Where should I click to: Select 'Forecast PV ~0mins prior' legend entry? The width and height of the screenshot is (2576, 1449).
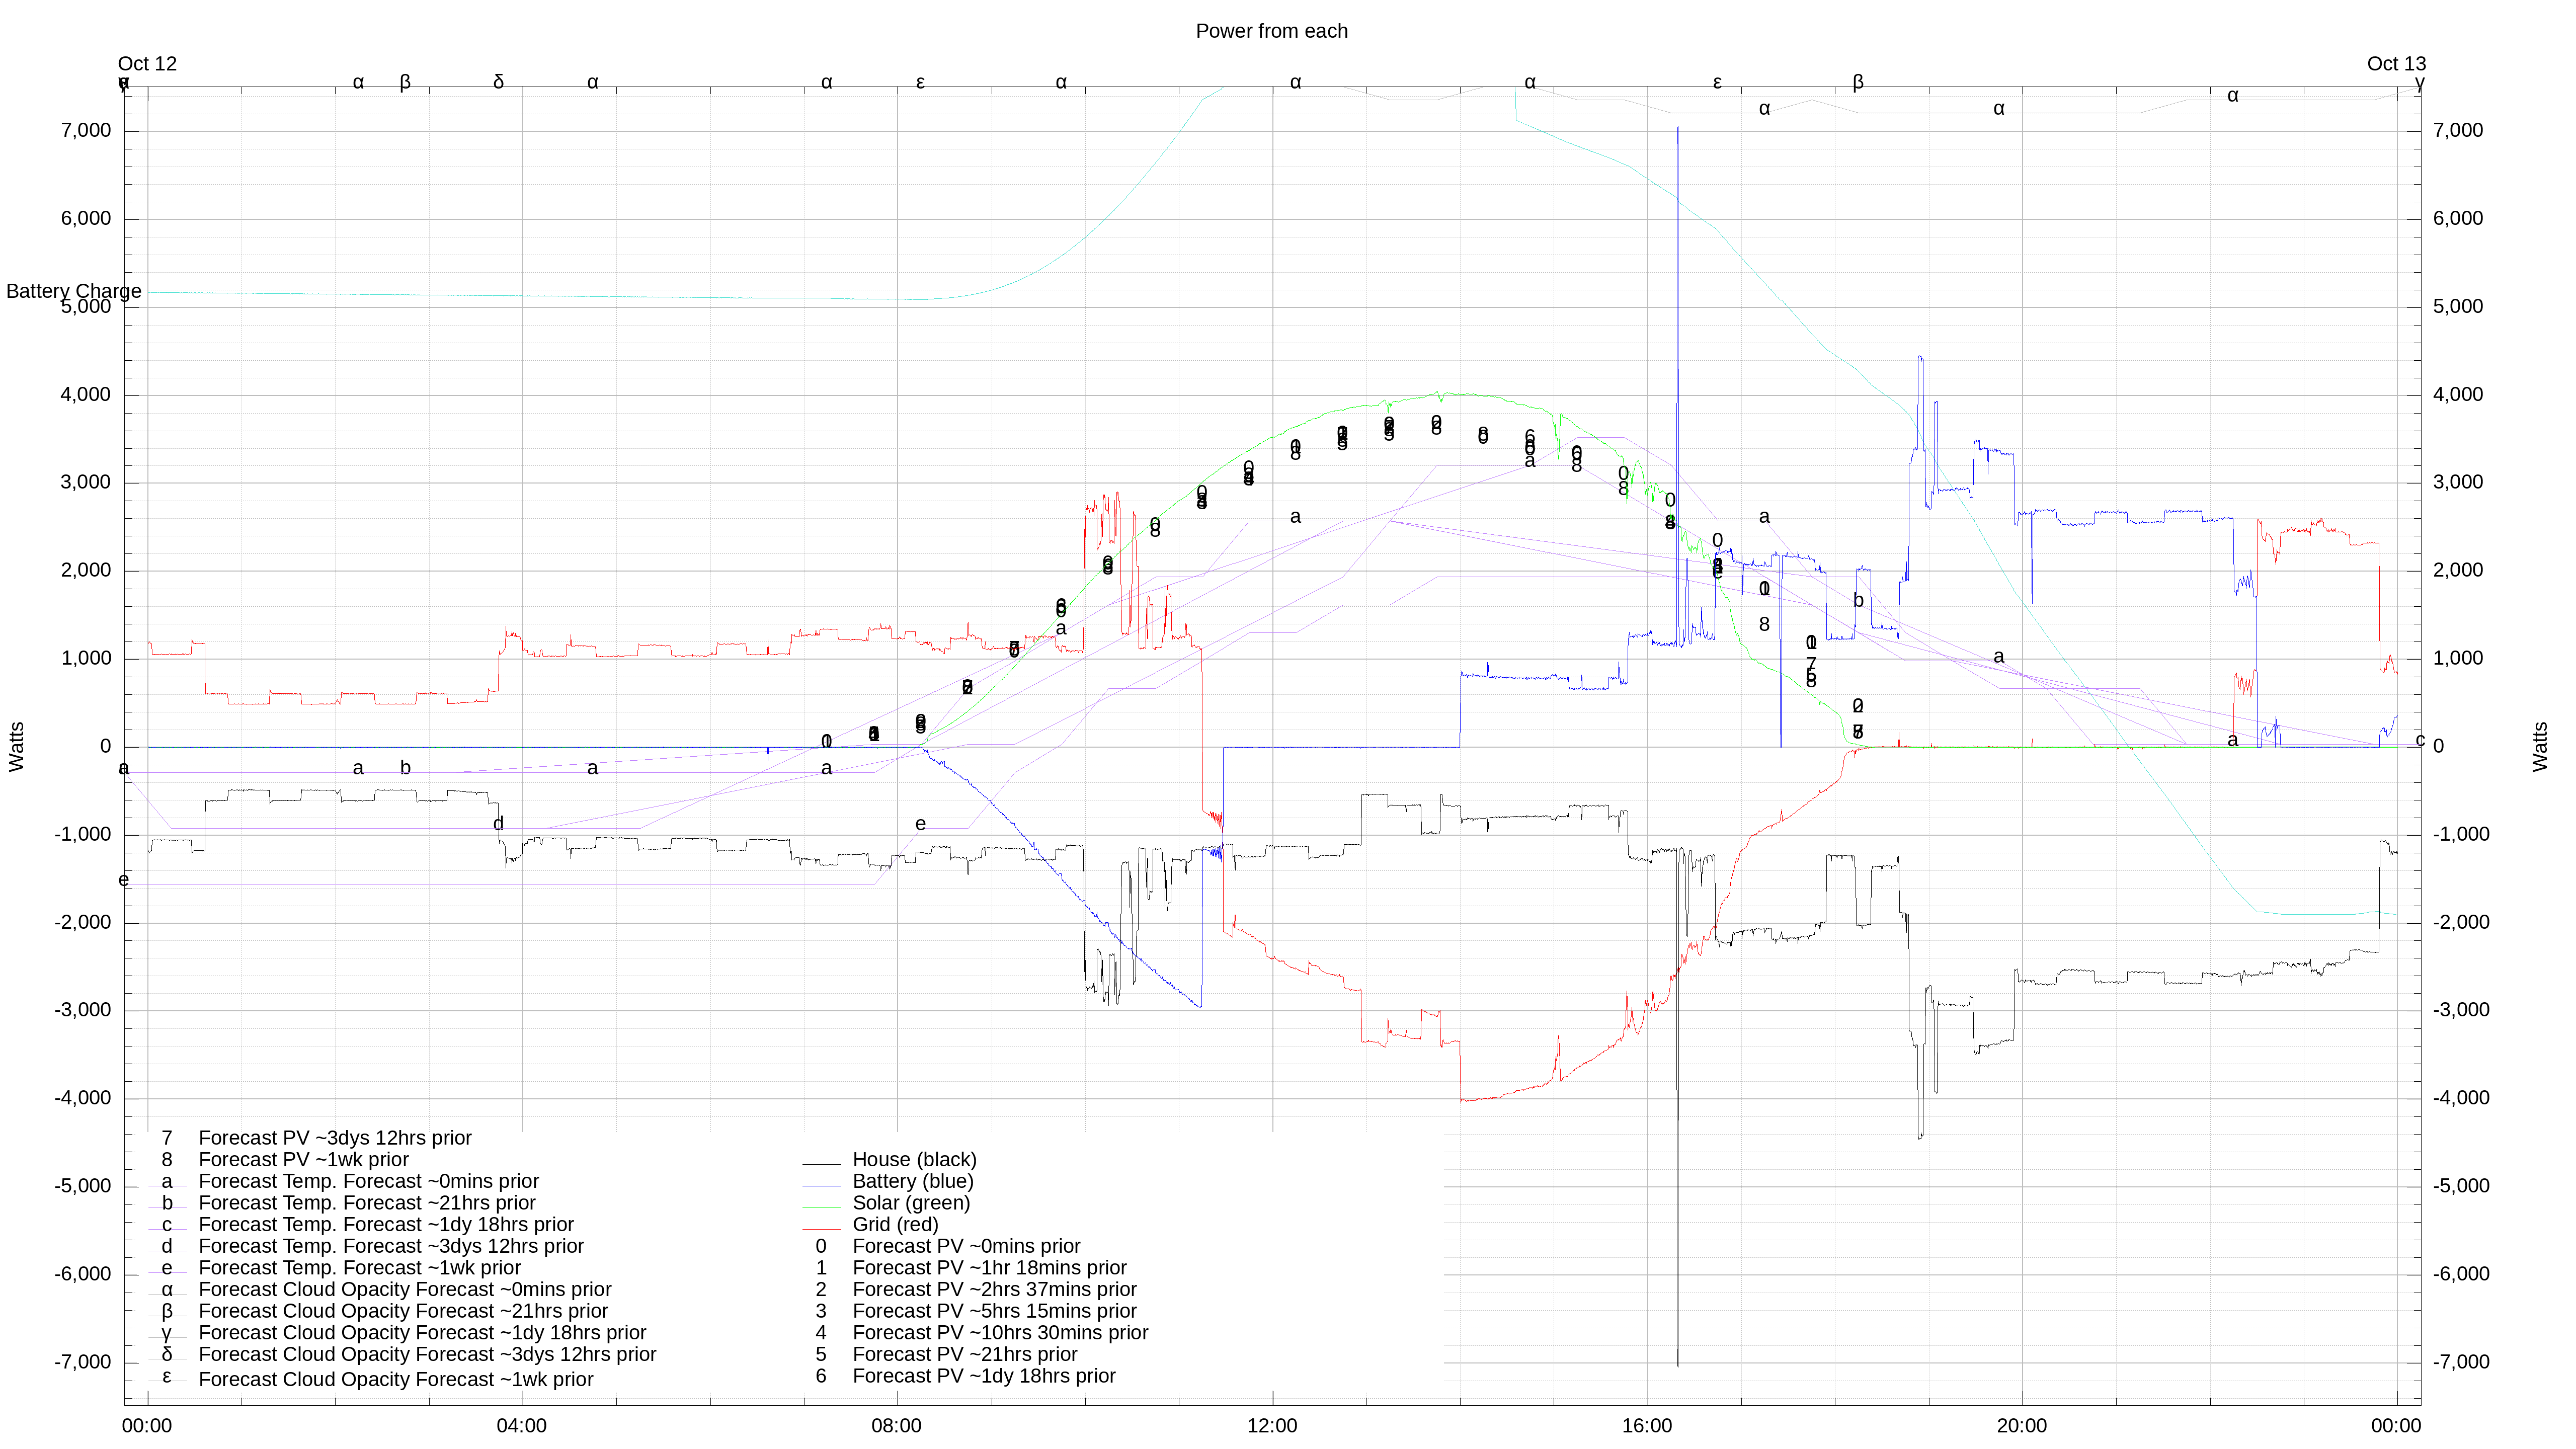tap(966, 1246)
